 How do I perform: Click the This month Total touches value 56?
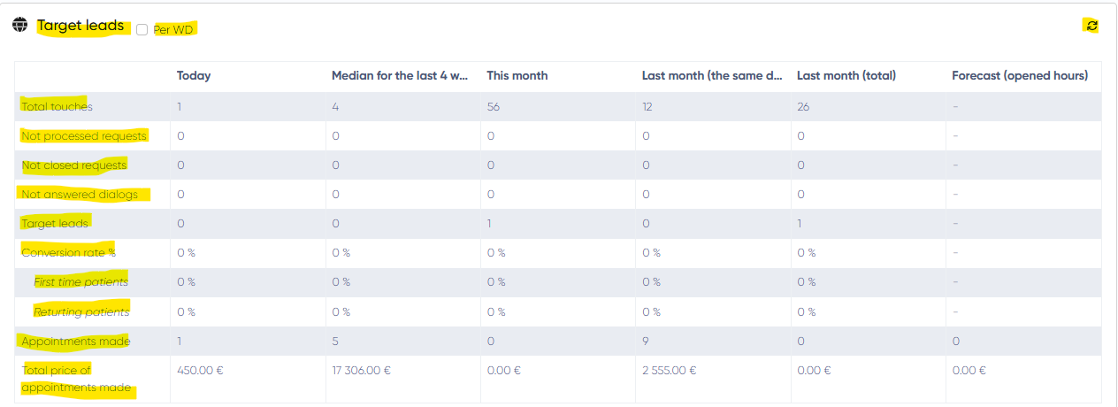[494, 106]
